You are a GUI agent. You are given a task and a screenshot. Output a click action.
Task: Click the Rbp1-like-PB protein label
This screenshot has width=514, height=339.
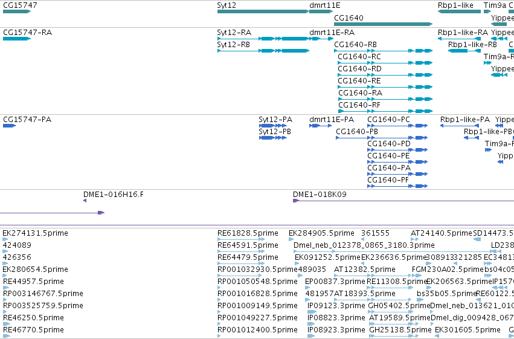pyautogui.click(x=488, y=132)
